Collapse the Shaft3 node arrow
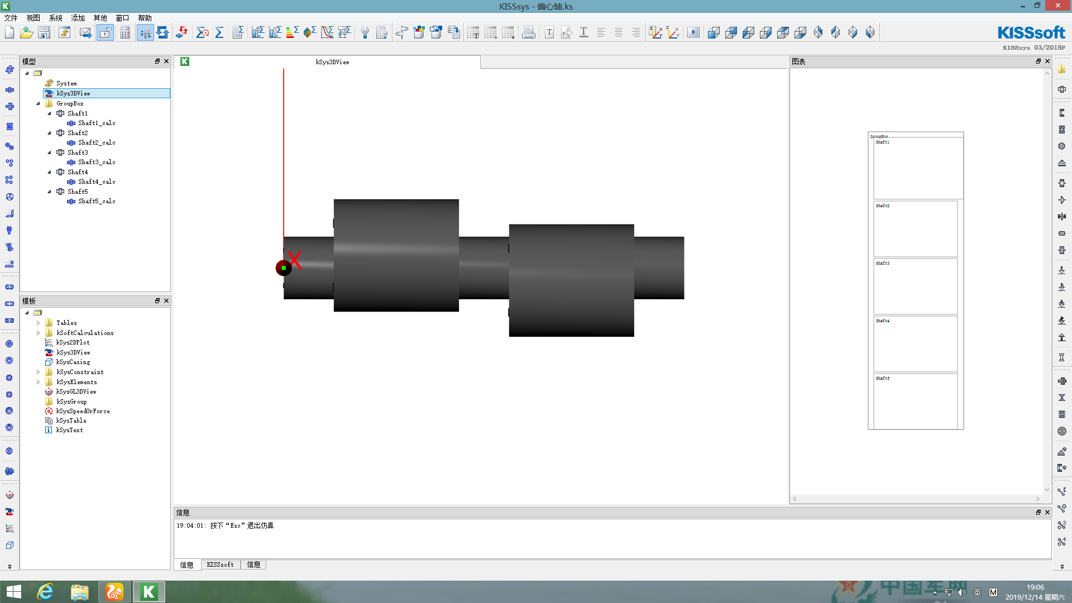The width and height of the screenshot is (1072, 603). pos(49,152)
